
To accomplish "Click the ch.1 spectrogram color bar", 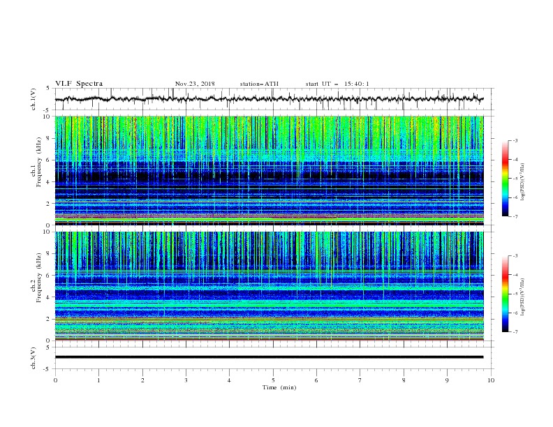I will pos(505,179).
